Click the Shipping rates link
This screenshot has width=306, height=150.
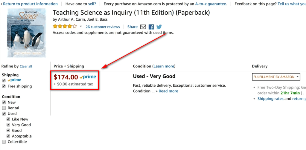(x=270, y=99)
